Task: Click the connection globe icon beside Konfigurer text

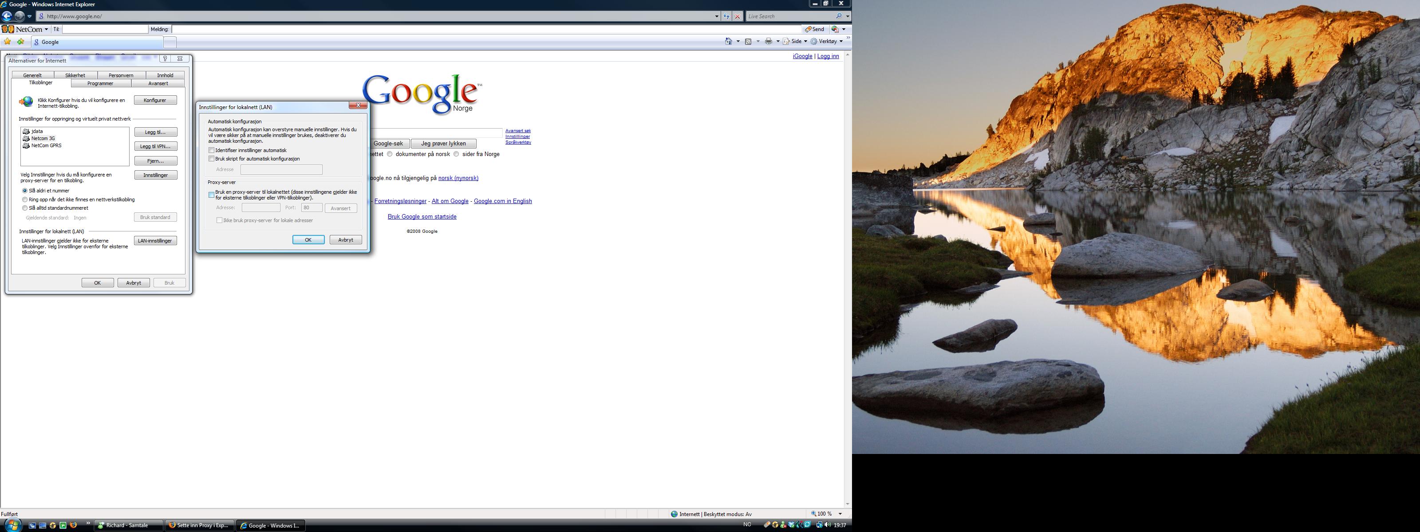Action: 26,102
